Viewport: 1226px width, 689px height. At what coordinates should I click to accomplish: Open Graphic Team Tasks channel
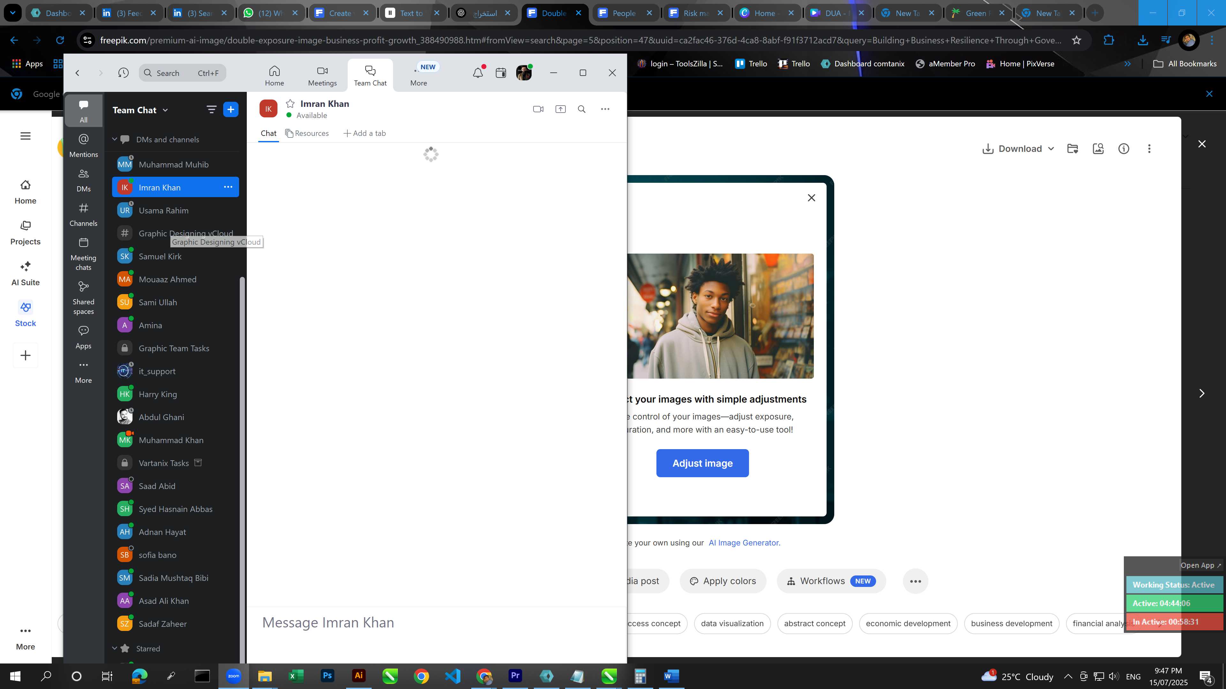click(176, 349)
